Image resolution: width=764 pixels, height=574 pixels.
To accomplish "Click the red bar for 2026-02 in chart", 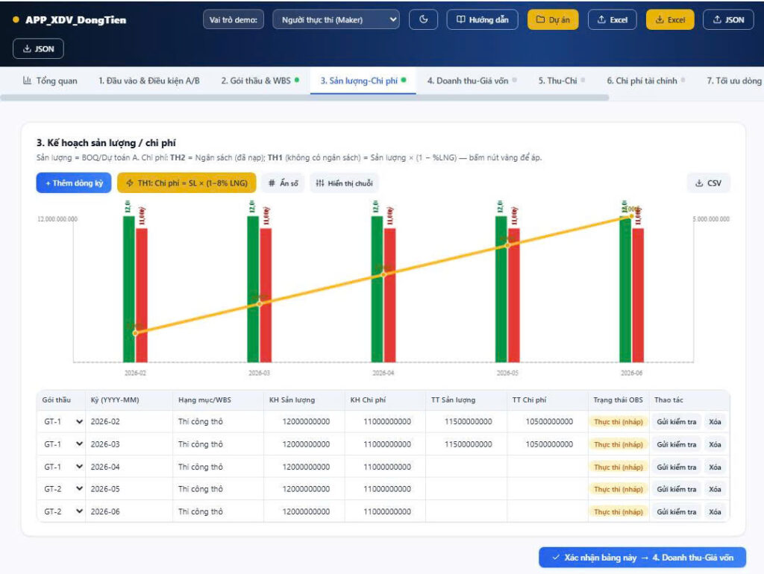I will 142,295.
